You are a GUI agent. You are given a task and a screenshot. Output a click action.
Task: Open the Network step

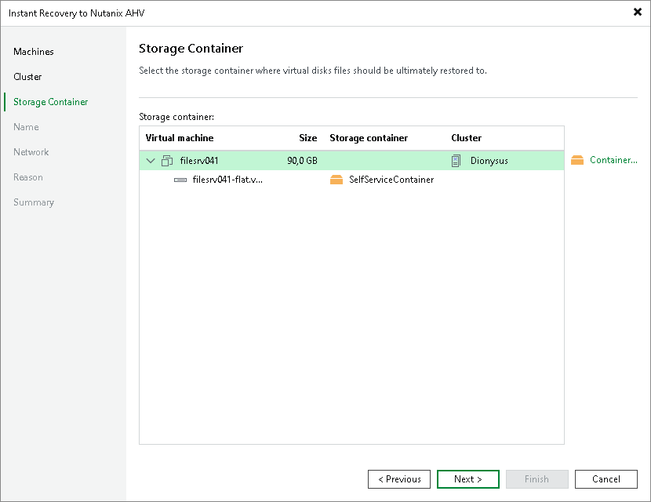click(31, 152)
